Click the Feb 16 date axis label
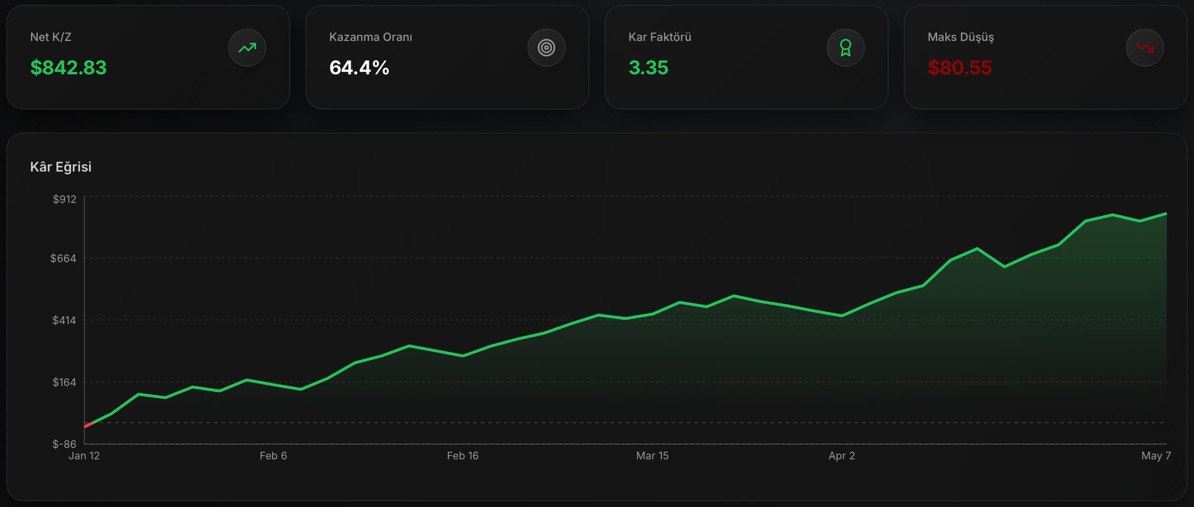This screenshot has width=1194, height=507. [x=463, y=456]
